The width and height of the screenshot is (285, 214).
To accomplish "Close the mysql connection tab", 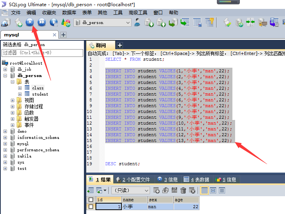I will point(55,35).
